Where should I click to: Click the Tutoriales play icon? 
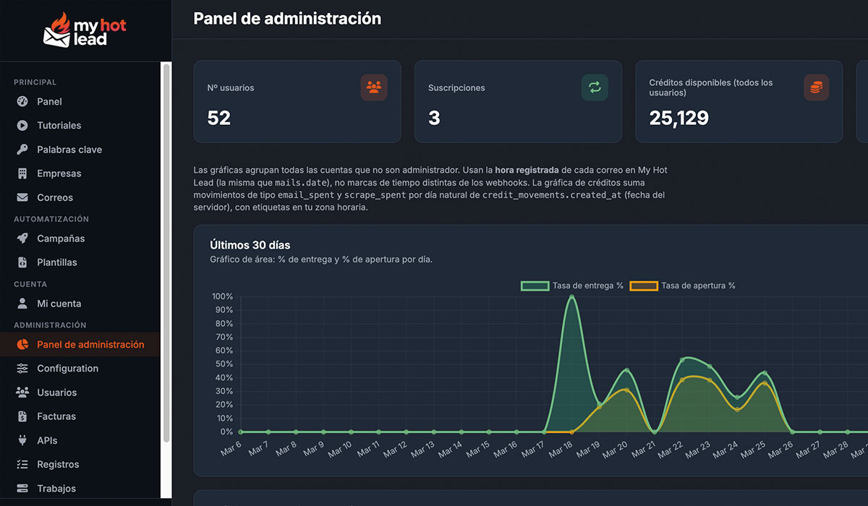(x=22, y=126)
